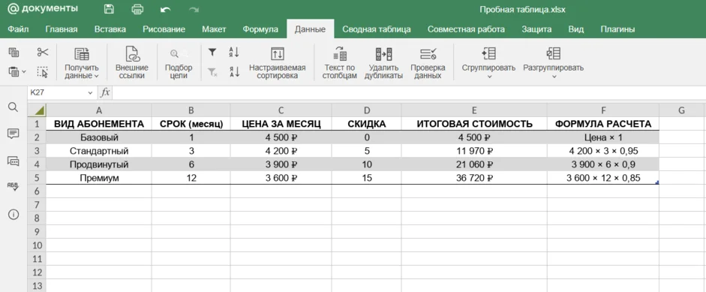Click cell Стандартный
706x292 pixels.
tap(98, 151)
